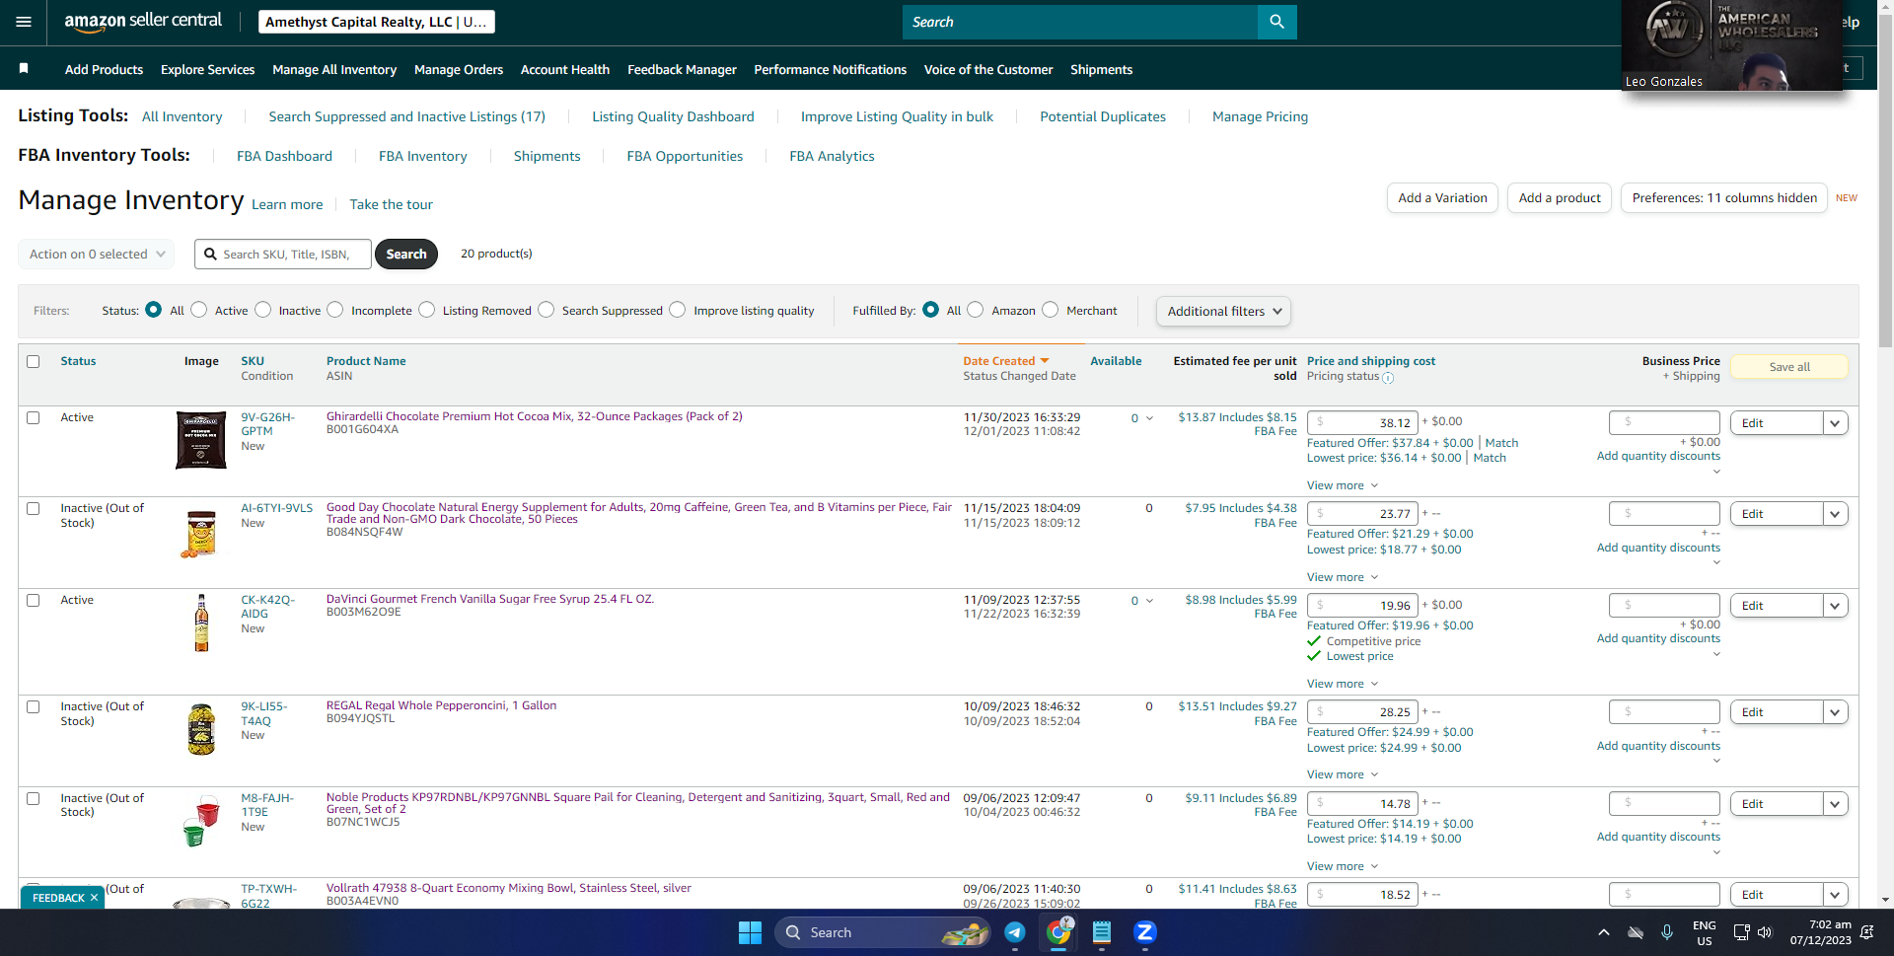The width and height of the screenshot is (1894, 956).
Task: Expand View more for Ghirardelli price row
Action: pyautogui.click(x=1343, y=485)
